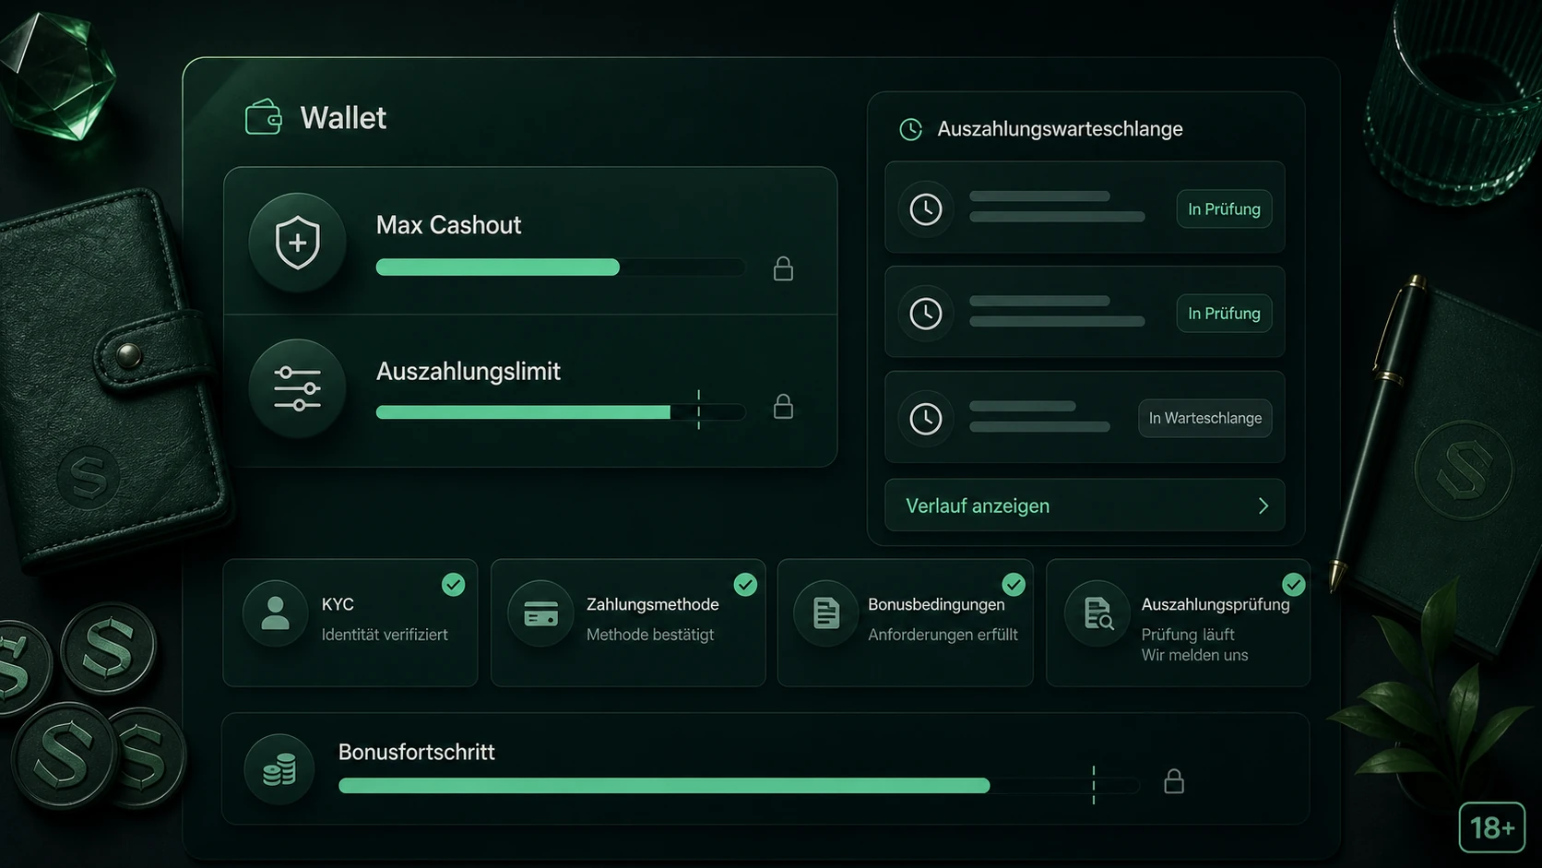Open the Verlauf anzeigen history link
Screen dimensions: 1542x868
click(x=1085, y=505)
